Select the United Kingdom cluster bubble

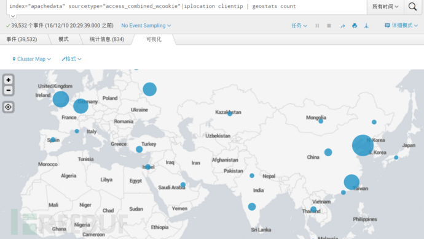[x=61, y=99]
